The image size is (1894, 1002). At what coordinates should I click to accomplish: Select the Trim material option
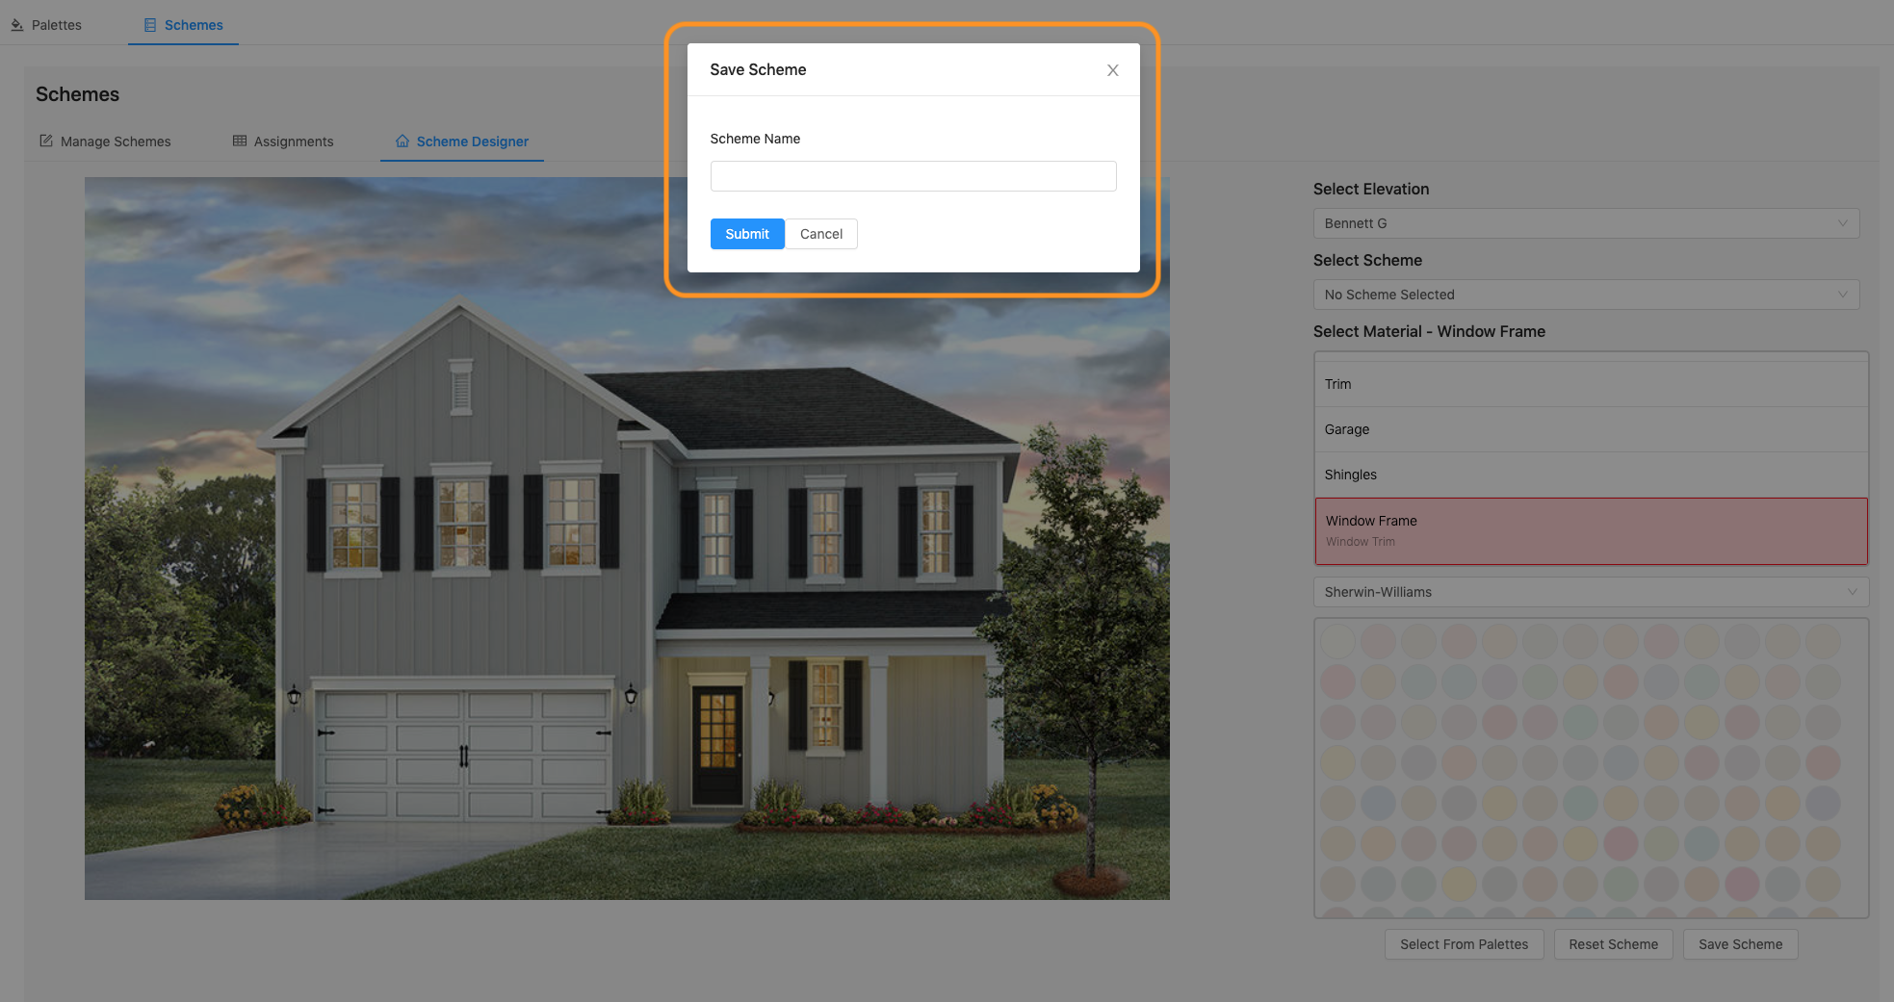point(1590,383)
